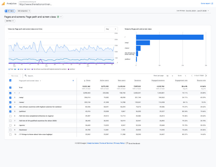
Task: Click the plus icon to add dimension
Action: click(x=73, y=81)
